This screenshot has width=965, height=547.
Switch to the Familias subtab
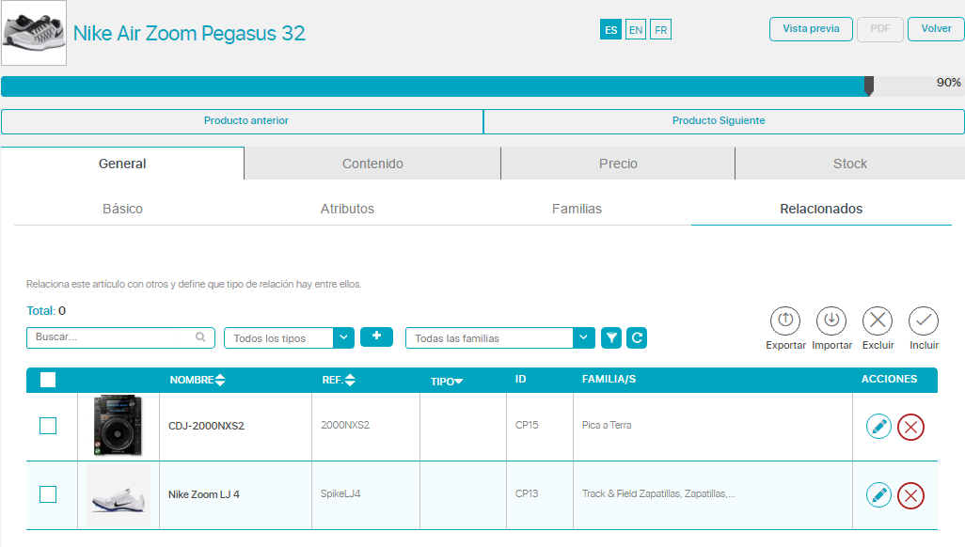tap(577, 210)
